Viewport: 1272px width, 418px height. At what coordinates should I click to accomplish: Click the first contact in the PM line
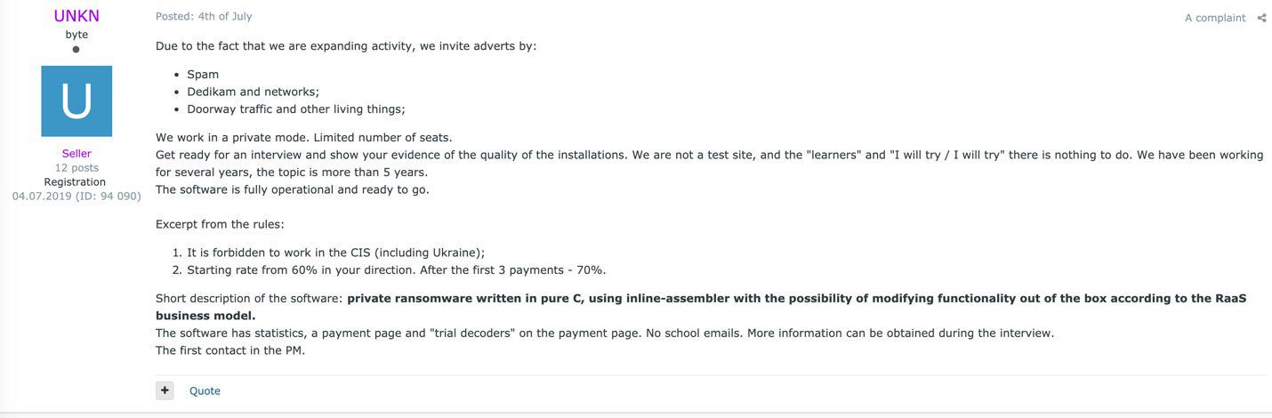coord(230,350)
